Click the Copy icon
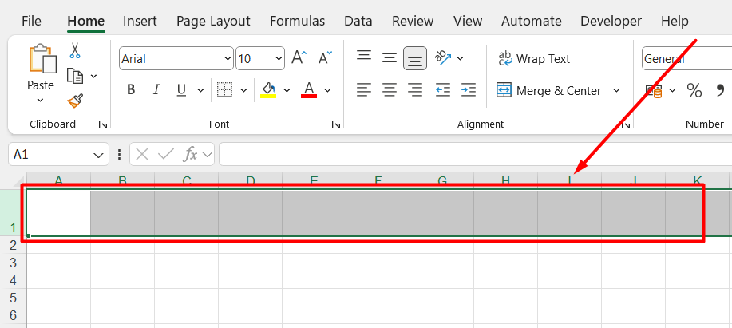Image resolution: width=732 pixels, height=328 pixels. pyautogui.click(x=75, y=76)
